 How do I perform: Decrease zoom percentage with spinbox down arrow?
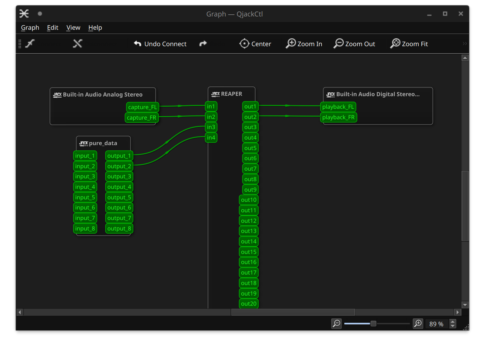453,326
